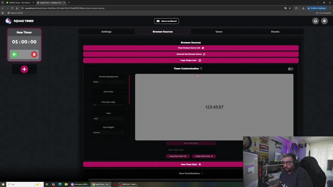Start the New Timer with green play button
The width and height of the screenshot is (333, 187).
pos(14,54)
